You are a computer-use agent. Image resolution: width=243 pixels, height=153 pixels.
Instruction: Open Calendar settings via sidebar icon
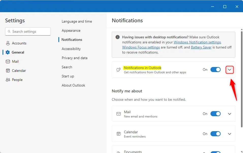(7, 71)
